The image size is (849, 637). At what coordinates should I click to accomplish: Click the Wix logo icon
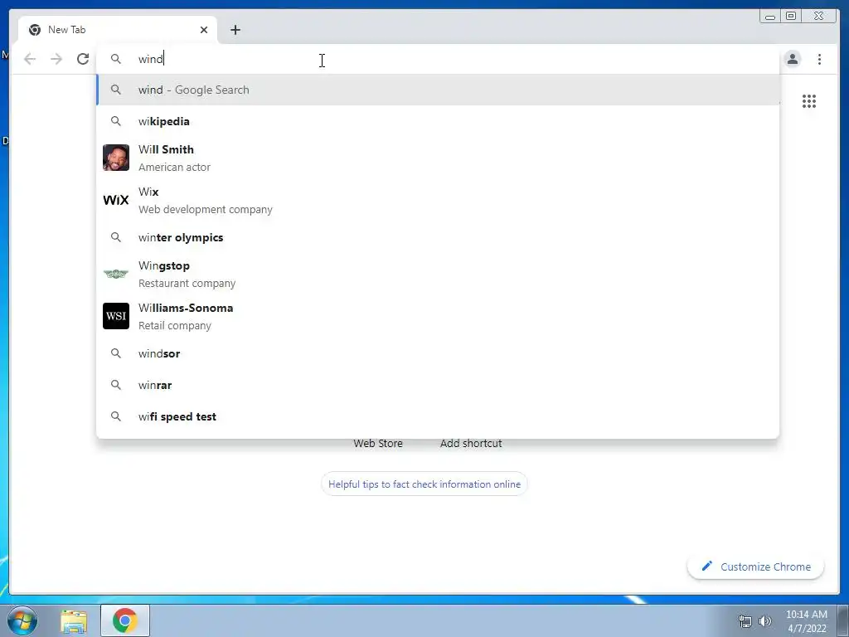point(116,200)
